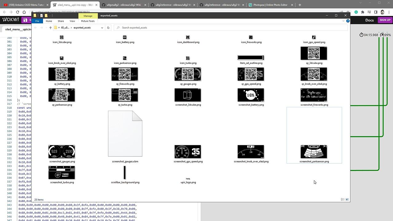
Task: Select screenshot_battery.png thumbnail
Action: point(251,95)
